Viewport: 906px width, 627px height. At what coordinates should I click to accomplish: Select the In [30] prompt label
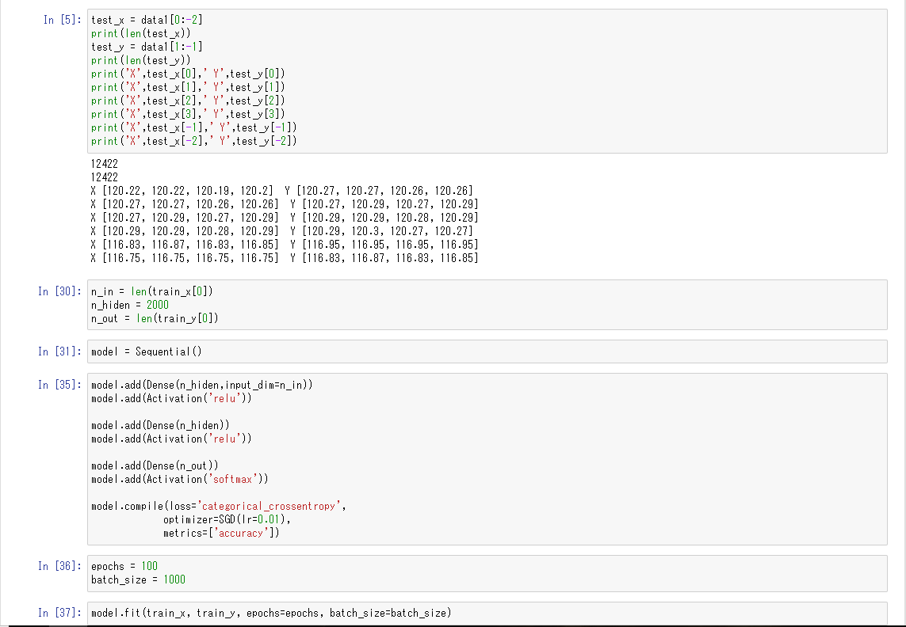[x=59, y=291]
